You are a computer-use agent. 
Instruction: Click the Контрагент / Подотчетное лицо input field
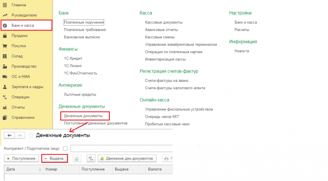pos(122,148)
